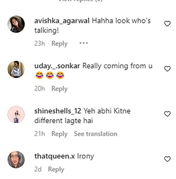Like uday._.sonkar's comment with the heart
Screen dimensions: 176x179
coord(167,69)
